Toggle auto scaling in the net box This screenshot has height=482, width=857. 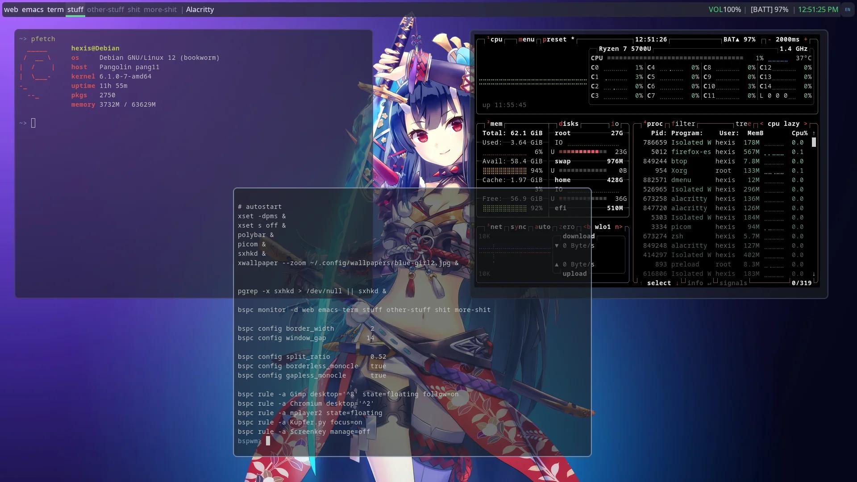click(x=544, y=227)
